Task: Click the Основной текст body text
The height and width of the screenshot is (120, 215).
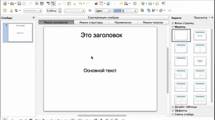Action: pyautogui.click(x=100, y=71)
